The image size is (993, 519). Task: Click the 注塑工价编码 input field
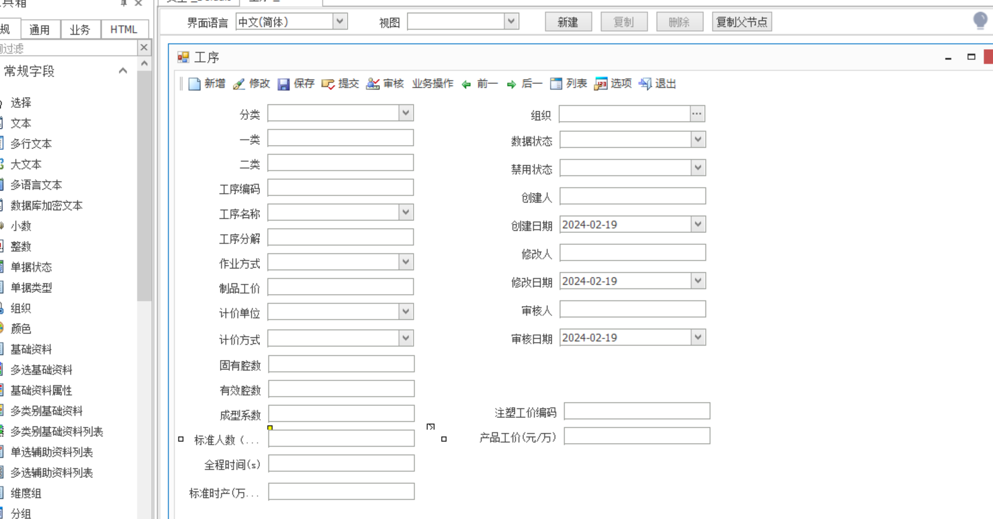637,411
